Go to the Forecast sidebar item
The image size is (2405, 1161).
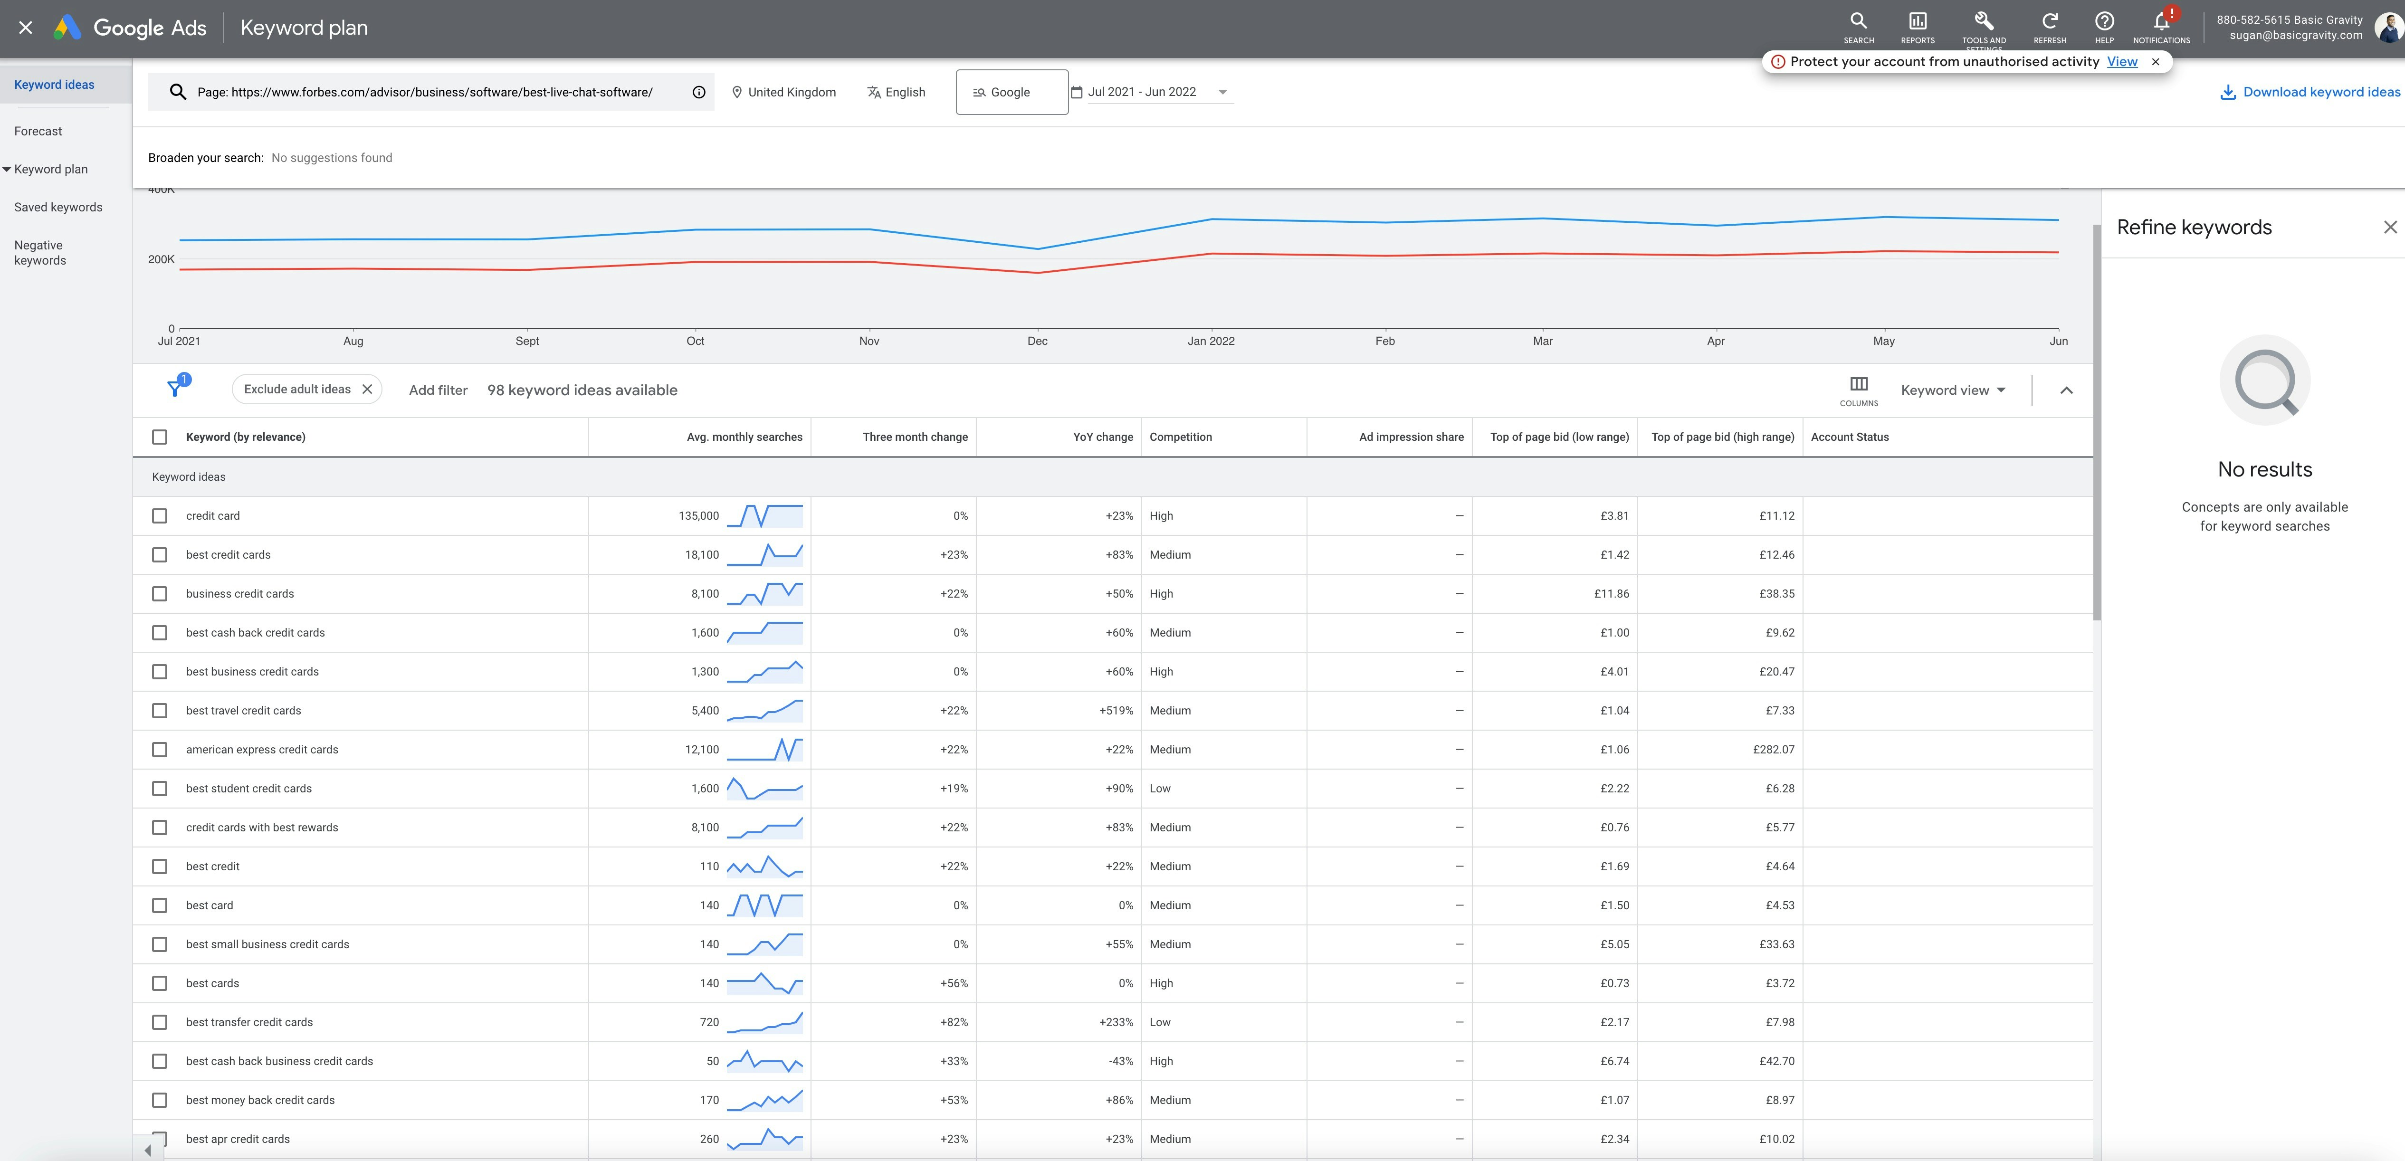click(x=38, y=132)
